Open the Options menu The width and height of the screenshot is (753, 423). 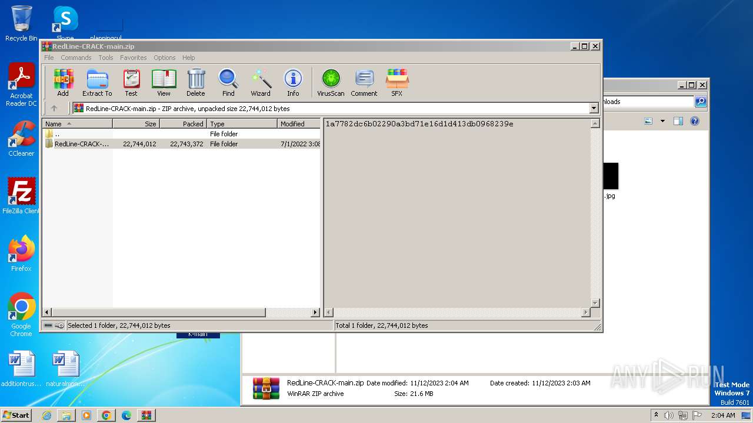(x=165, y=58)
